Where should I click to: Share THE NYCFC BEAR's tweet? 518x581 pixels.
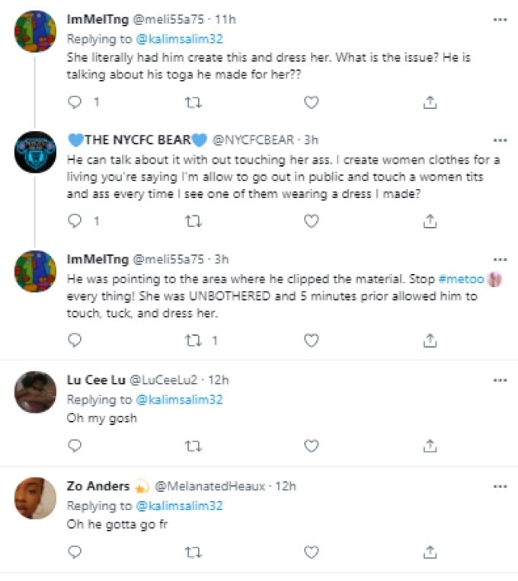(429, 221)
